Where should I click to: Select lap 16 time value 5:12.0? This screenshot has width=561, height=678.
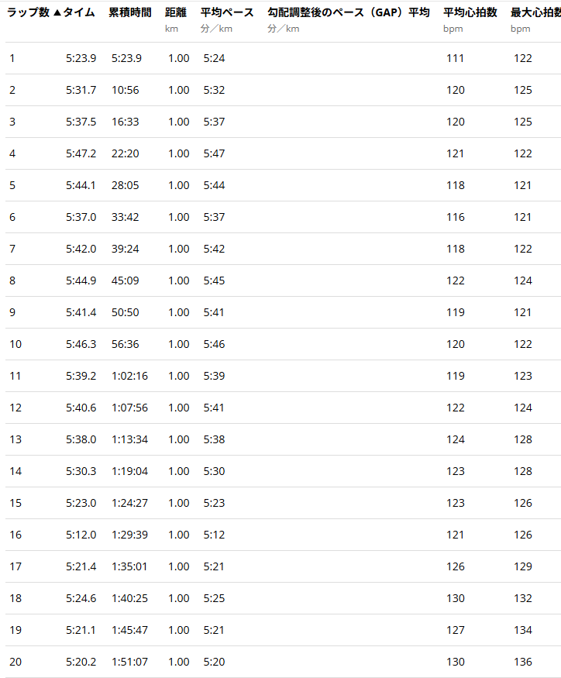(81, 535)
